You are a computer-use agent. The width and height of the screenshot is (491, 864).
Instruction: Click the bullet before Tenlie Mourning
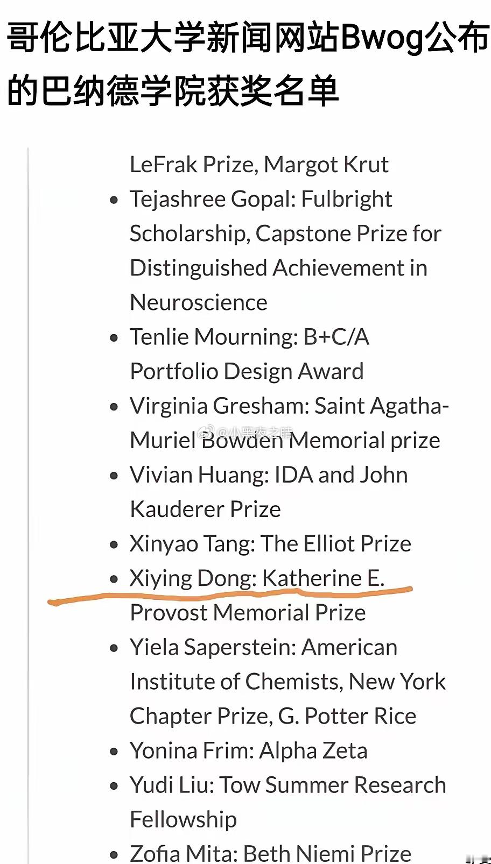[x=114, y=338]
